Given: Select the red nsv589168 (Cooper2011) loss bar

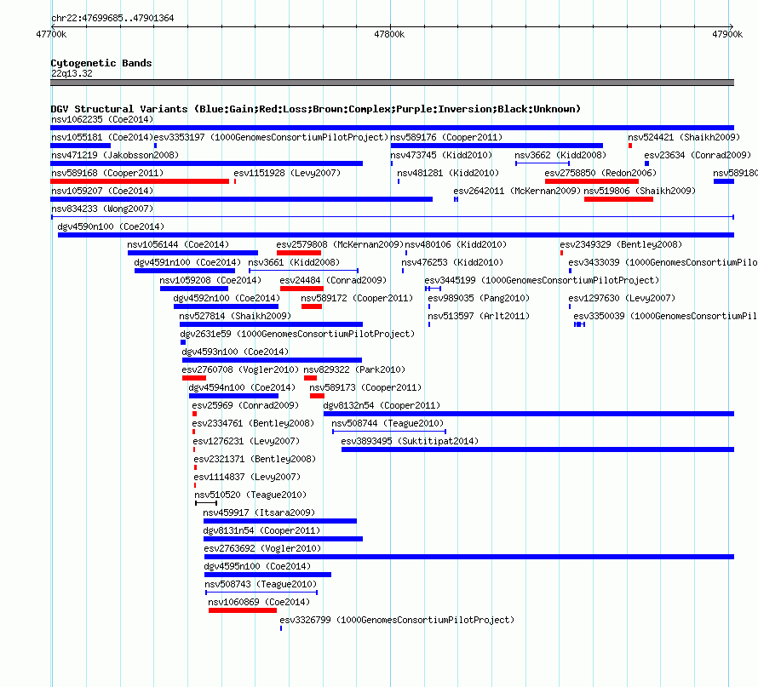Looking at the screenshot, I should pos(140,181).
